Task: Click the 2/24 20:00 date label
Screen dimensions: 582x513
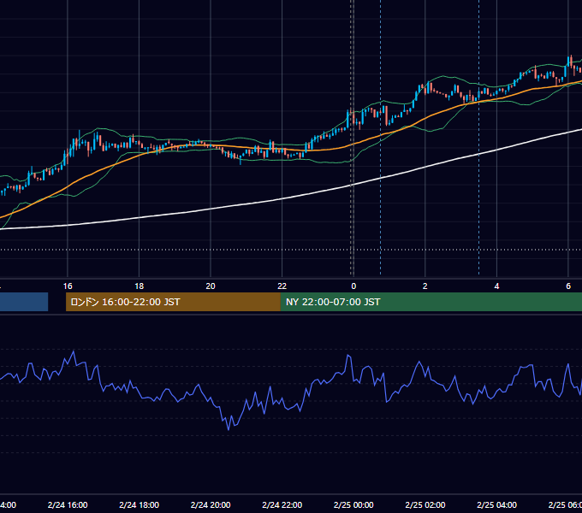Action: tap(211, 505)
